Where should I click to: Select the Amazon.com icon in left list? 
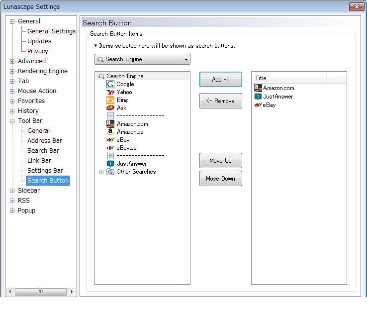[x=110, y=124]
